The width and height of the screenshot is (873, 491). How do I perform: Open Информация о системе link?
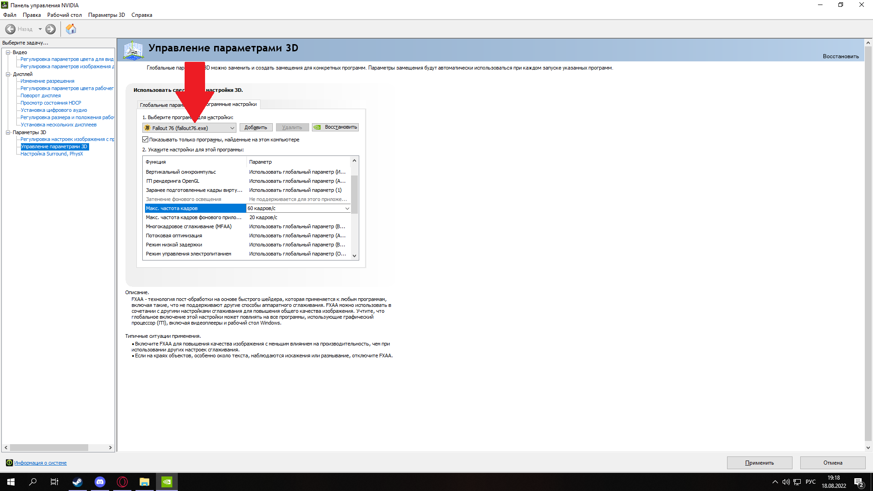point(40,463)
